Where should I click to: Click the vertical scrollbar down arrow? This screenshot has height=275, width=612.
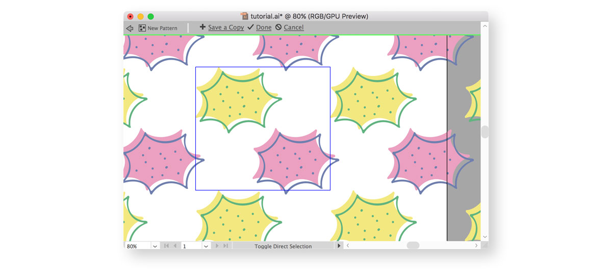484,237
